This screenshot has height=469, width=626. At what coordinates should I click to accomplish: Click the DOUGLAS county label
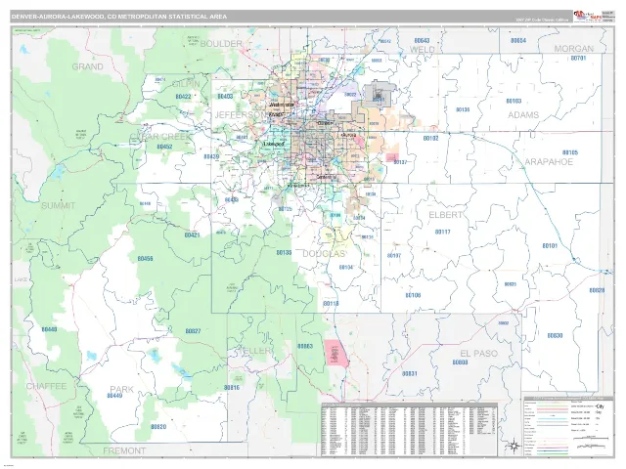tap(324, 254)
